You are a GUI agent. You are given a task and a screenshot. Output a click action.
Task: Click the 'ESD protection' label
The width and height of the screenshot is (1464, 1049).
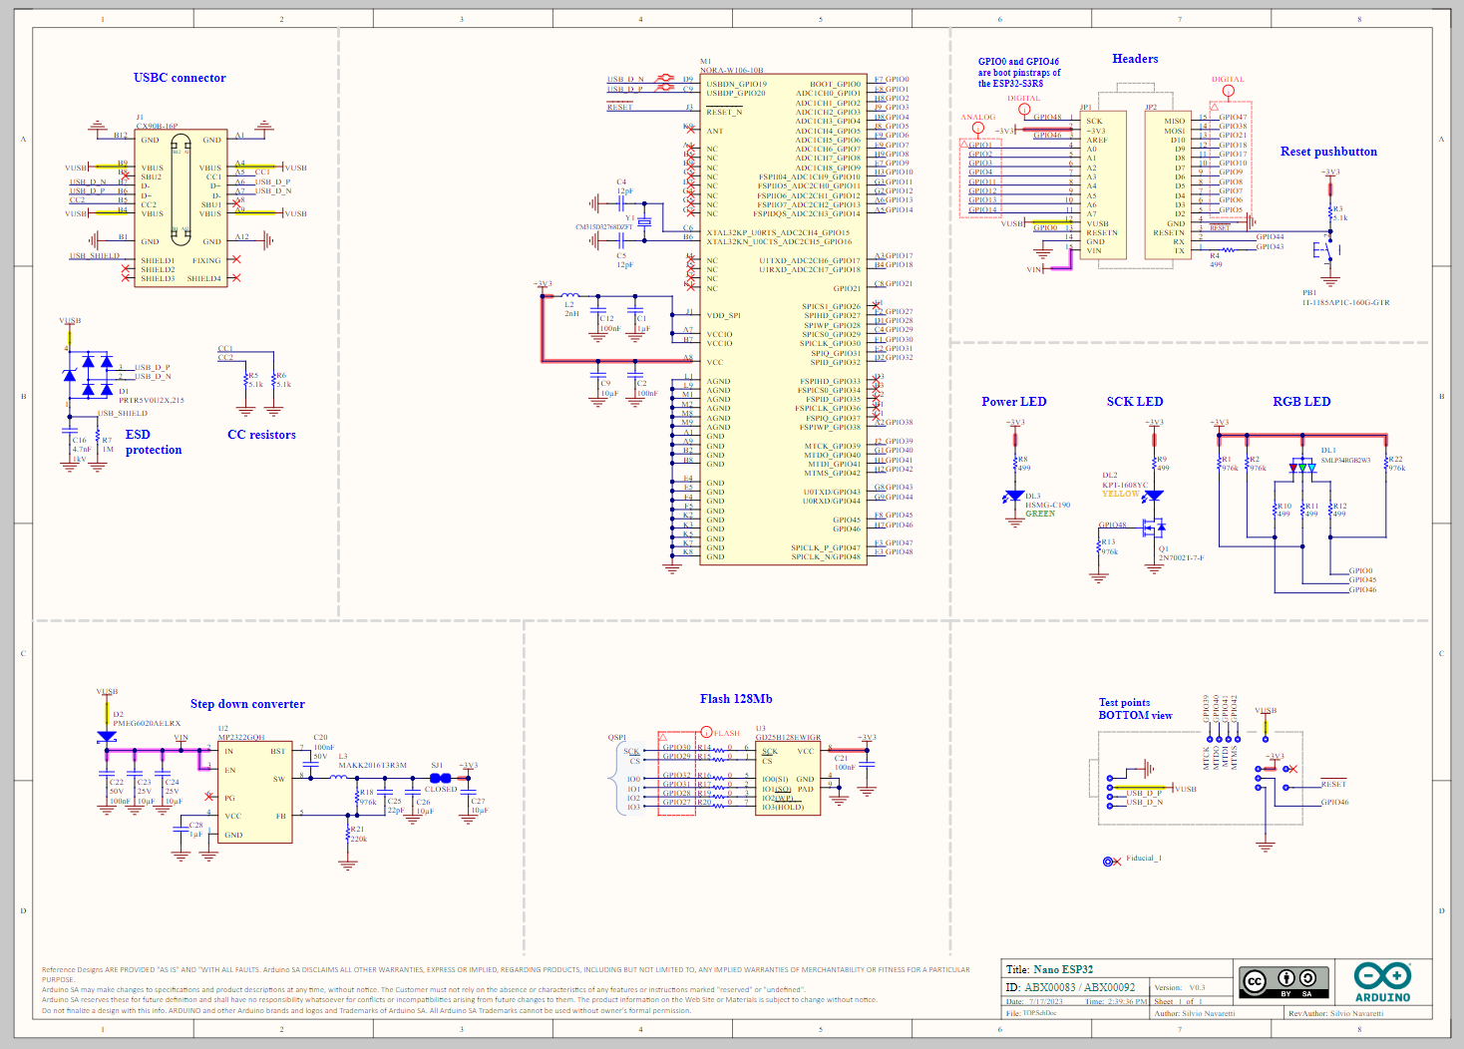click(154, 442)
